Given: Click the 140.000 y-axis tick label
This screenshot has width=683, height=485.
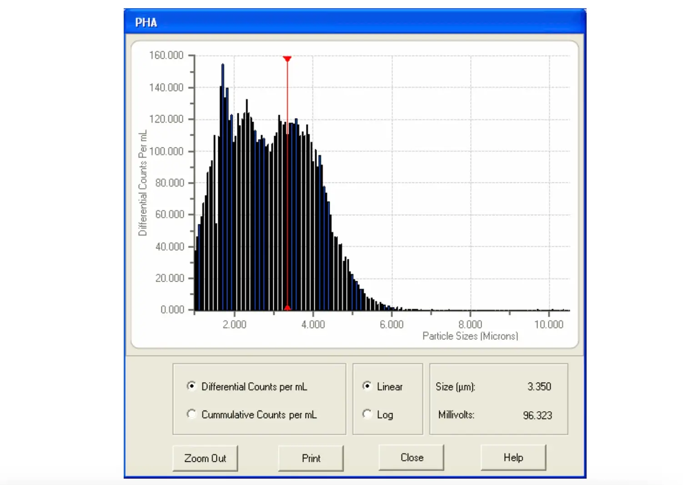Looking at the screenshot, I should [x=166, y=87].
